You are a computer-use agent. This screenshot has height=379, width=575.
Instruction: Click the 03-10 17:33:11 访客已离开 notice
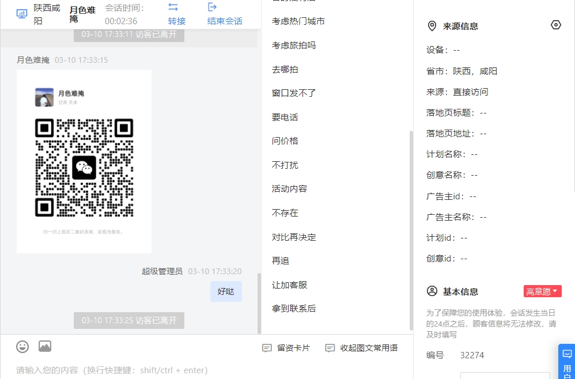coord(129,35)
